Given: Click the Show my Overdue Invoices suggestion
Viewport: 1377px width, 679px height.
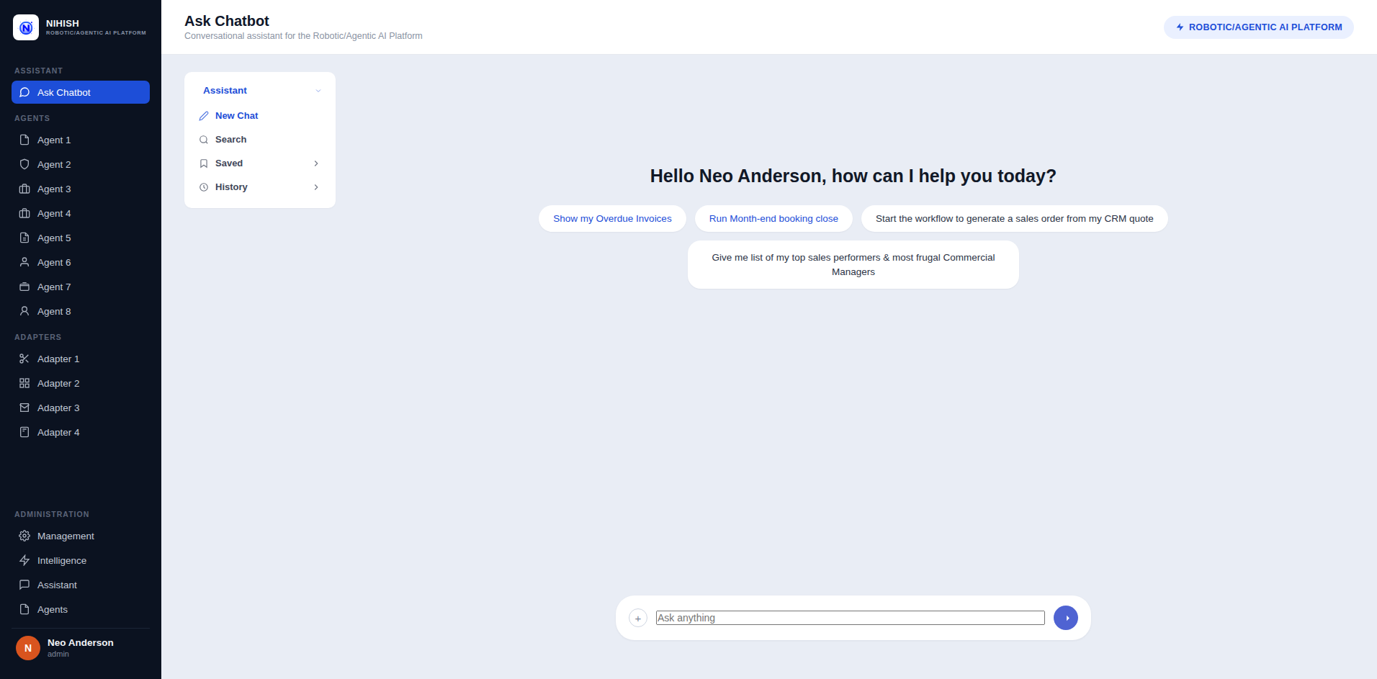Looking at the screenshot, I should point(612,219).
